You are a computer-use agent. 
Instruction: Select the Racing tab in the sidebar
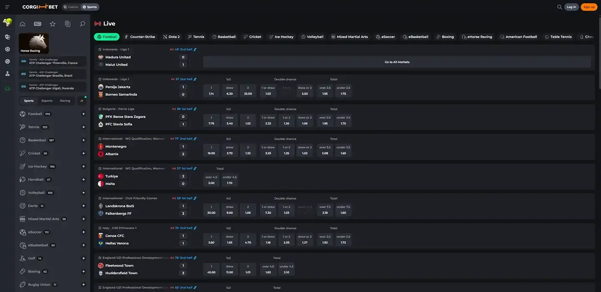tap(65, 101)
